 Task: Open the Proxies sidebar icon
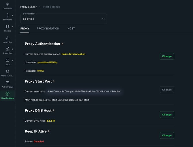[x=7, y=27]
